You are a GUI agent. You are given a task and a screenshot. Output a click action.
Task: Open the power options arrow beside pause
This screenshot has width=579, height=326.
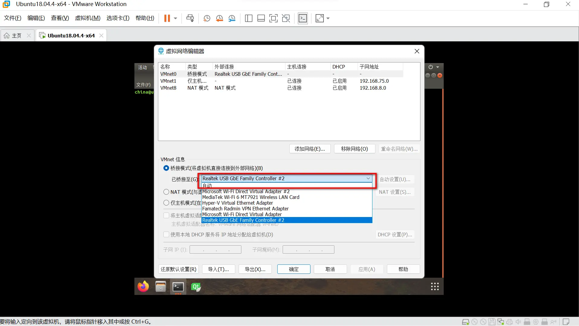(175, 18)
